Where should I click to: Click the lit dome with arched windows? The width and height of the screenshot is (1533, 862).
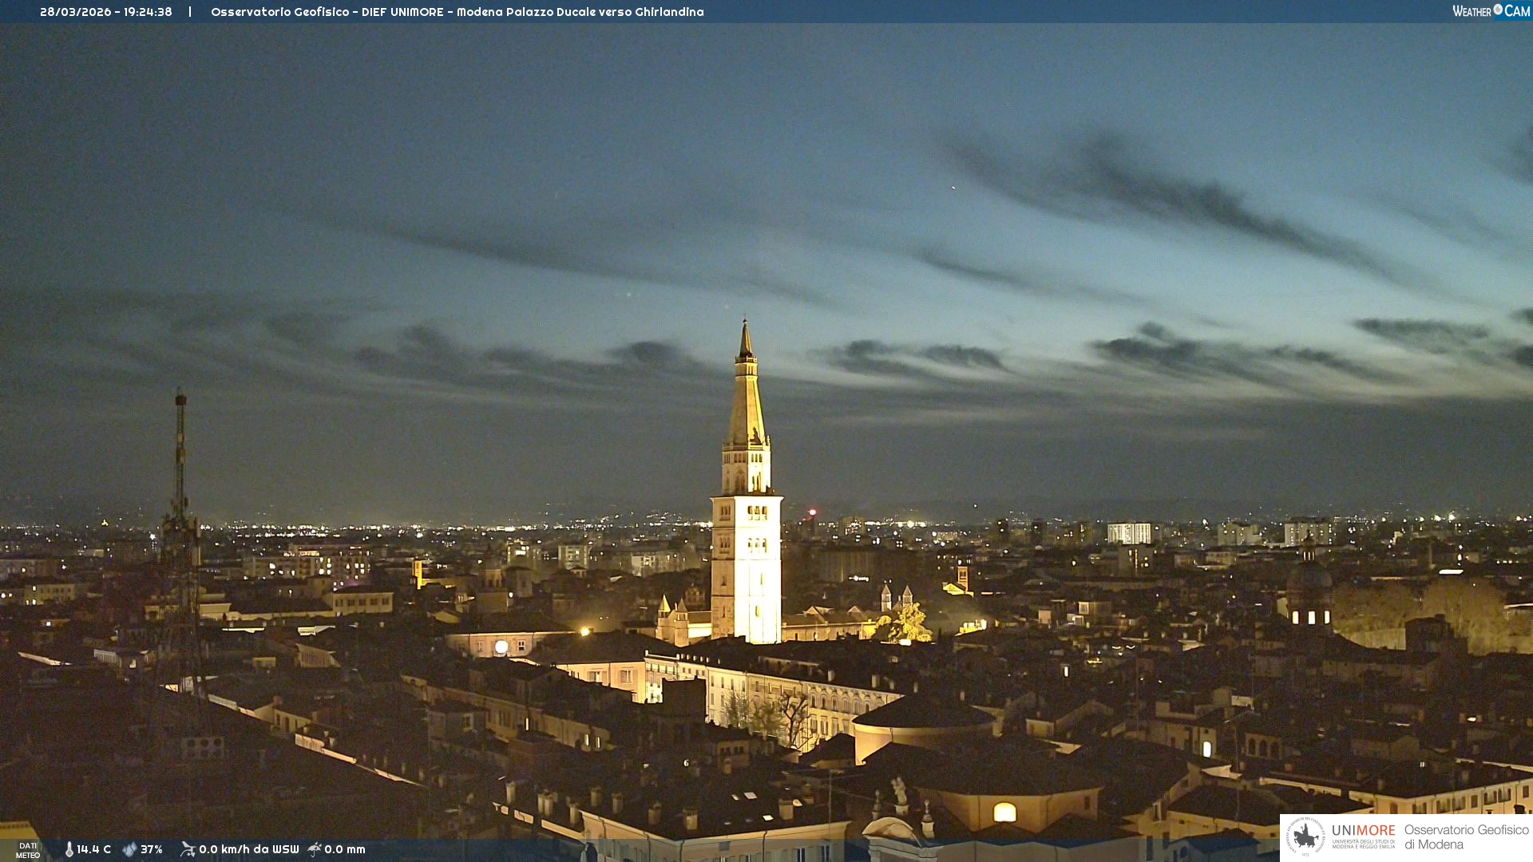pos(1309,595)
